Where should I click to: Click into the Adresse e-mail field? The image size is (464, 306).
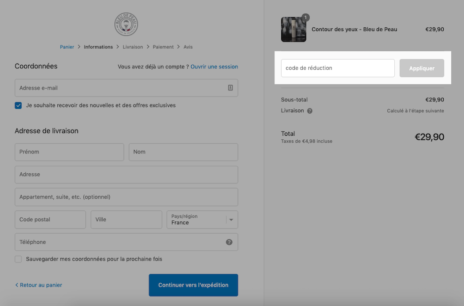[x=126, y=88]
